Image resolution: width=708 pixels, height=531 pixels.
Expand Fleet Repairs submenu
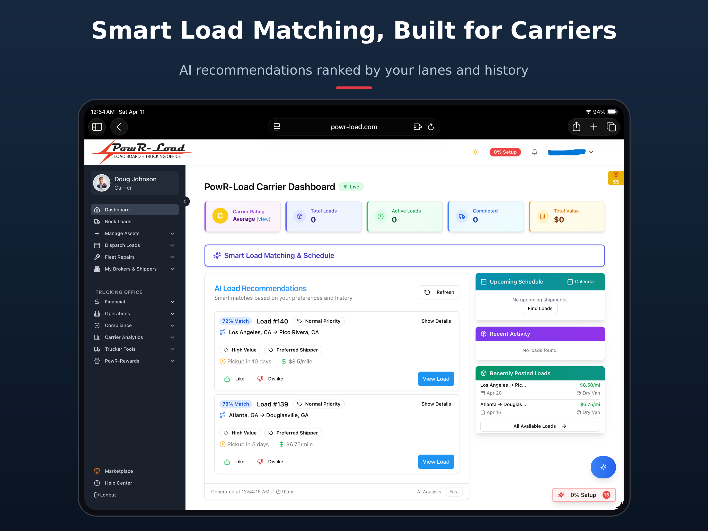(135, 257)
